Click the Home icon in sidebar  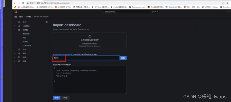19,22
